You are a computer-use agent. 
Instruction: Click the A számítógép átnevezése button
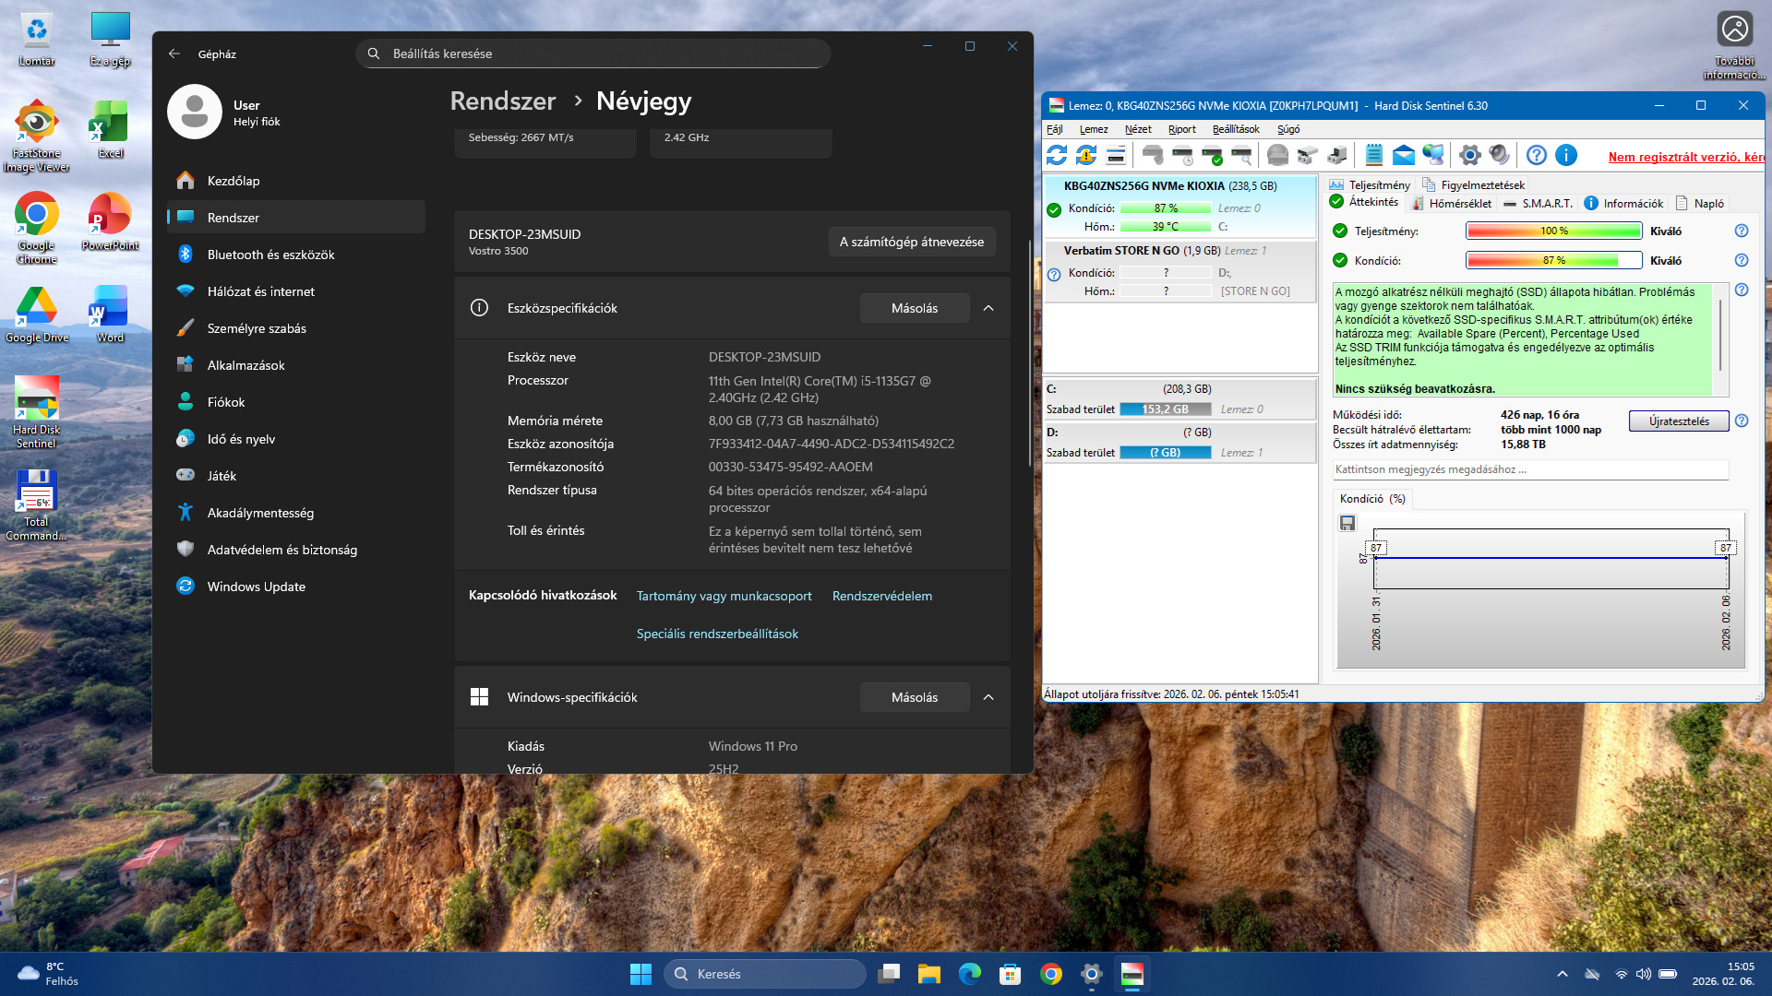pyautogui.click(x=911, y=242)
